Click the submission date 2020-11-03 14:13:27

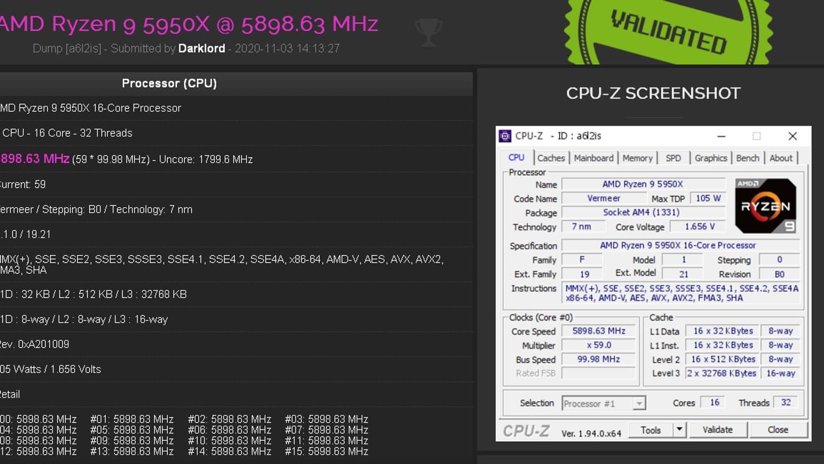[x=287, y=48]
